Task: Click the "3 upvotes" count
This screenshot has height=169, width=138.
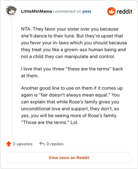Action: (x=23, y=144)
